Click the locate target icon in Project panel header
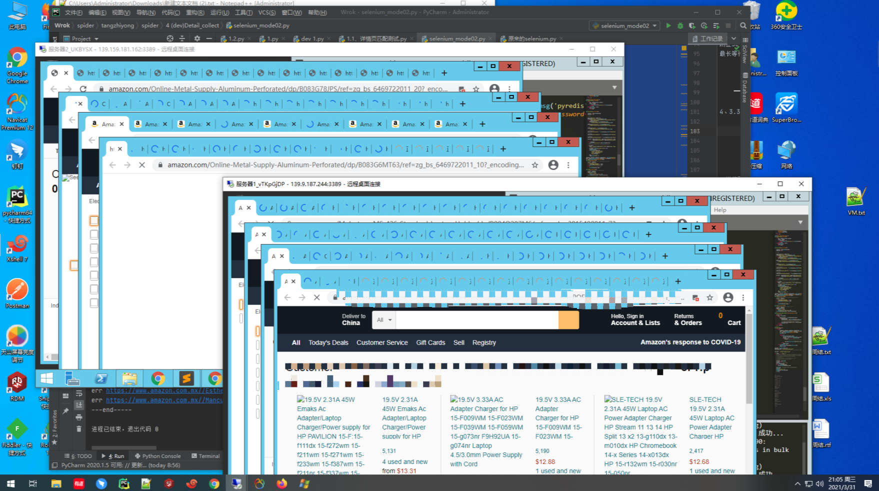The width and height of the screenshot is (879, 491). click(x=170, y=38)
